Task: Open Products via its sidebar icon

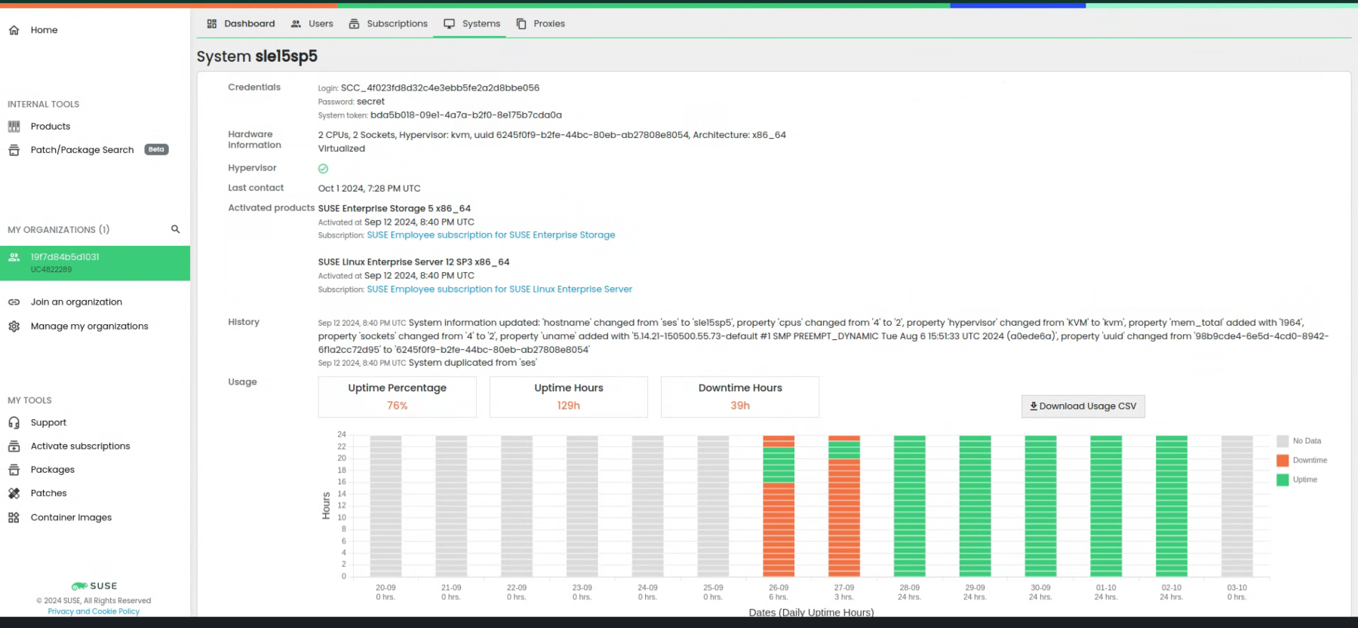Action: pos(14,127)
